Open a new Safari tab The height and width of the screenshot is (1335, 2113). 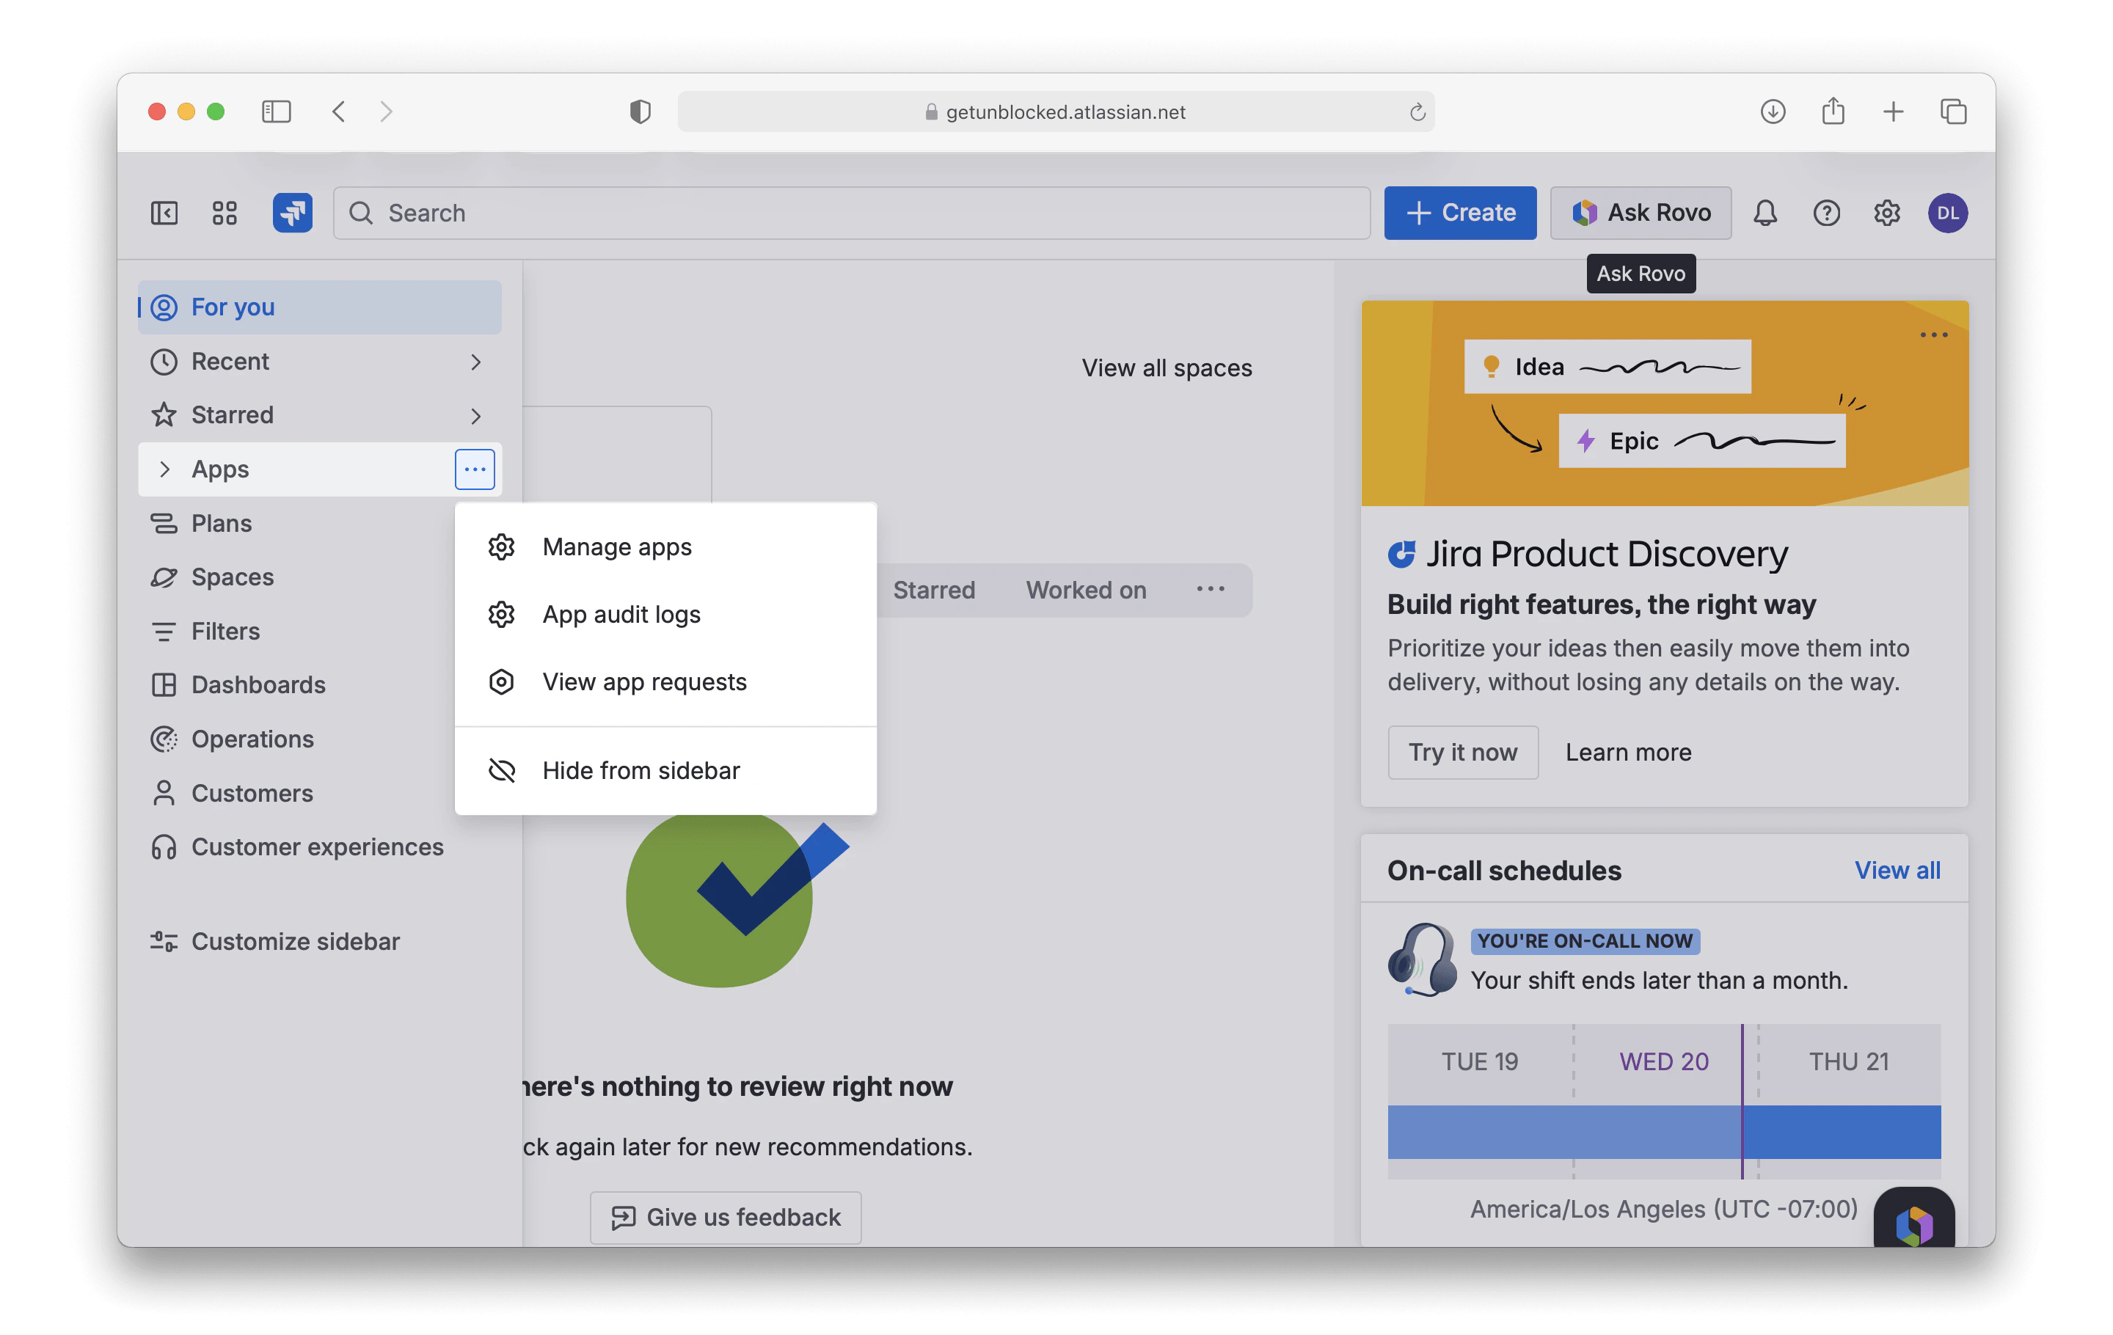pos(1893,111)
